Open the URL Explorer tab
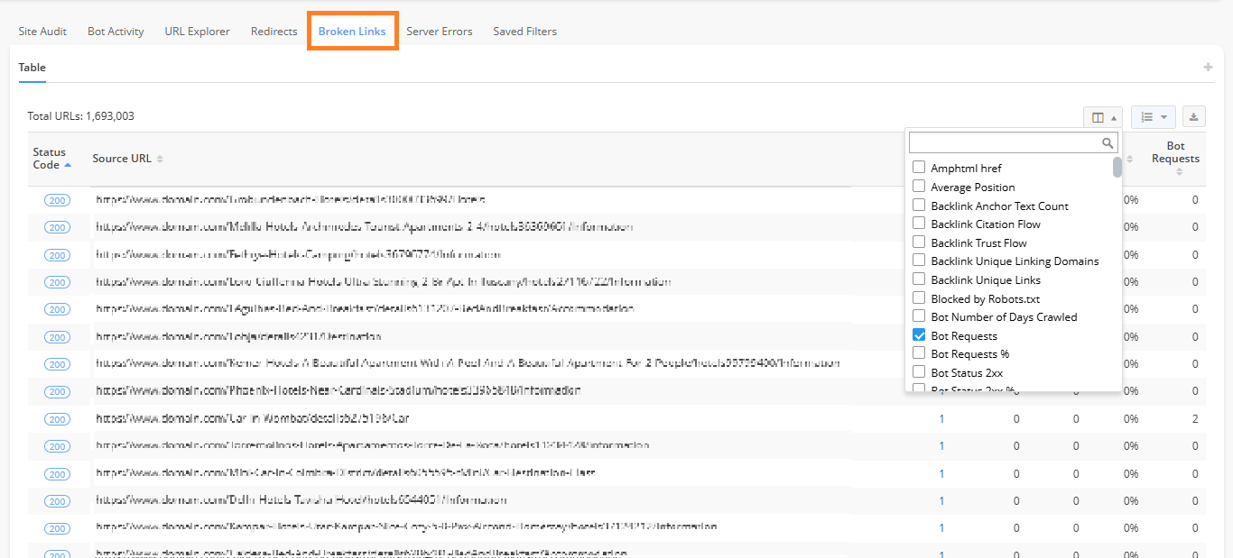Screen dimensions: 1233x558 tap(197, 32)
